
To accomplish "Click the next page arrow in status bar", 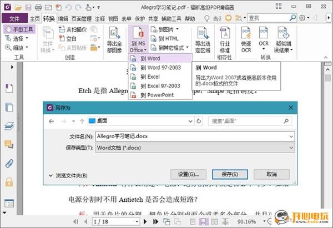I will [145, 222].
